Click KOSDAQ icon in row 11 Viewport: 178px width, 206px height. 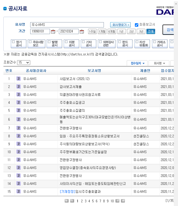18,160
